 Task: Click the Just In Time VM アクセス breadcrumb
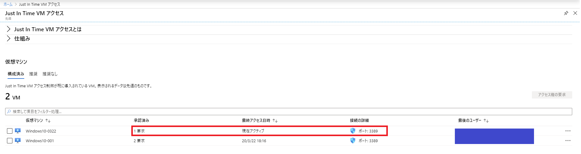[x=39, y=4]
